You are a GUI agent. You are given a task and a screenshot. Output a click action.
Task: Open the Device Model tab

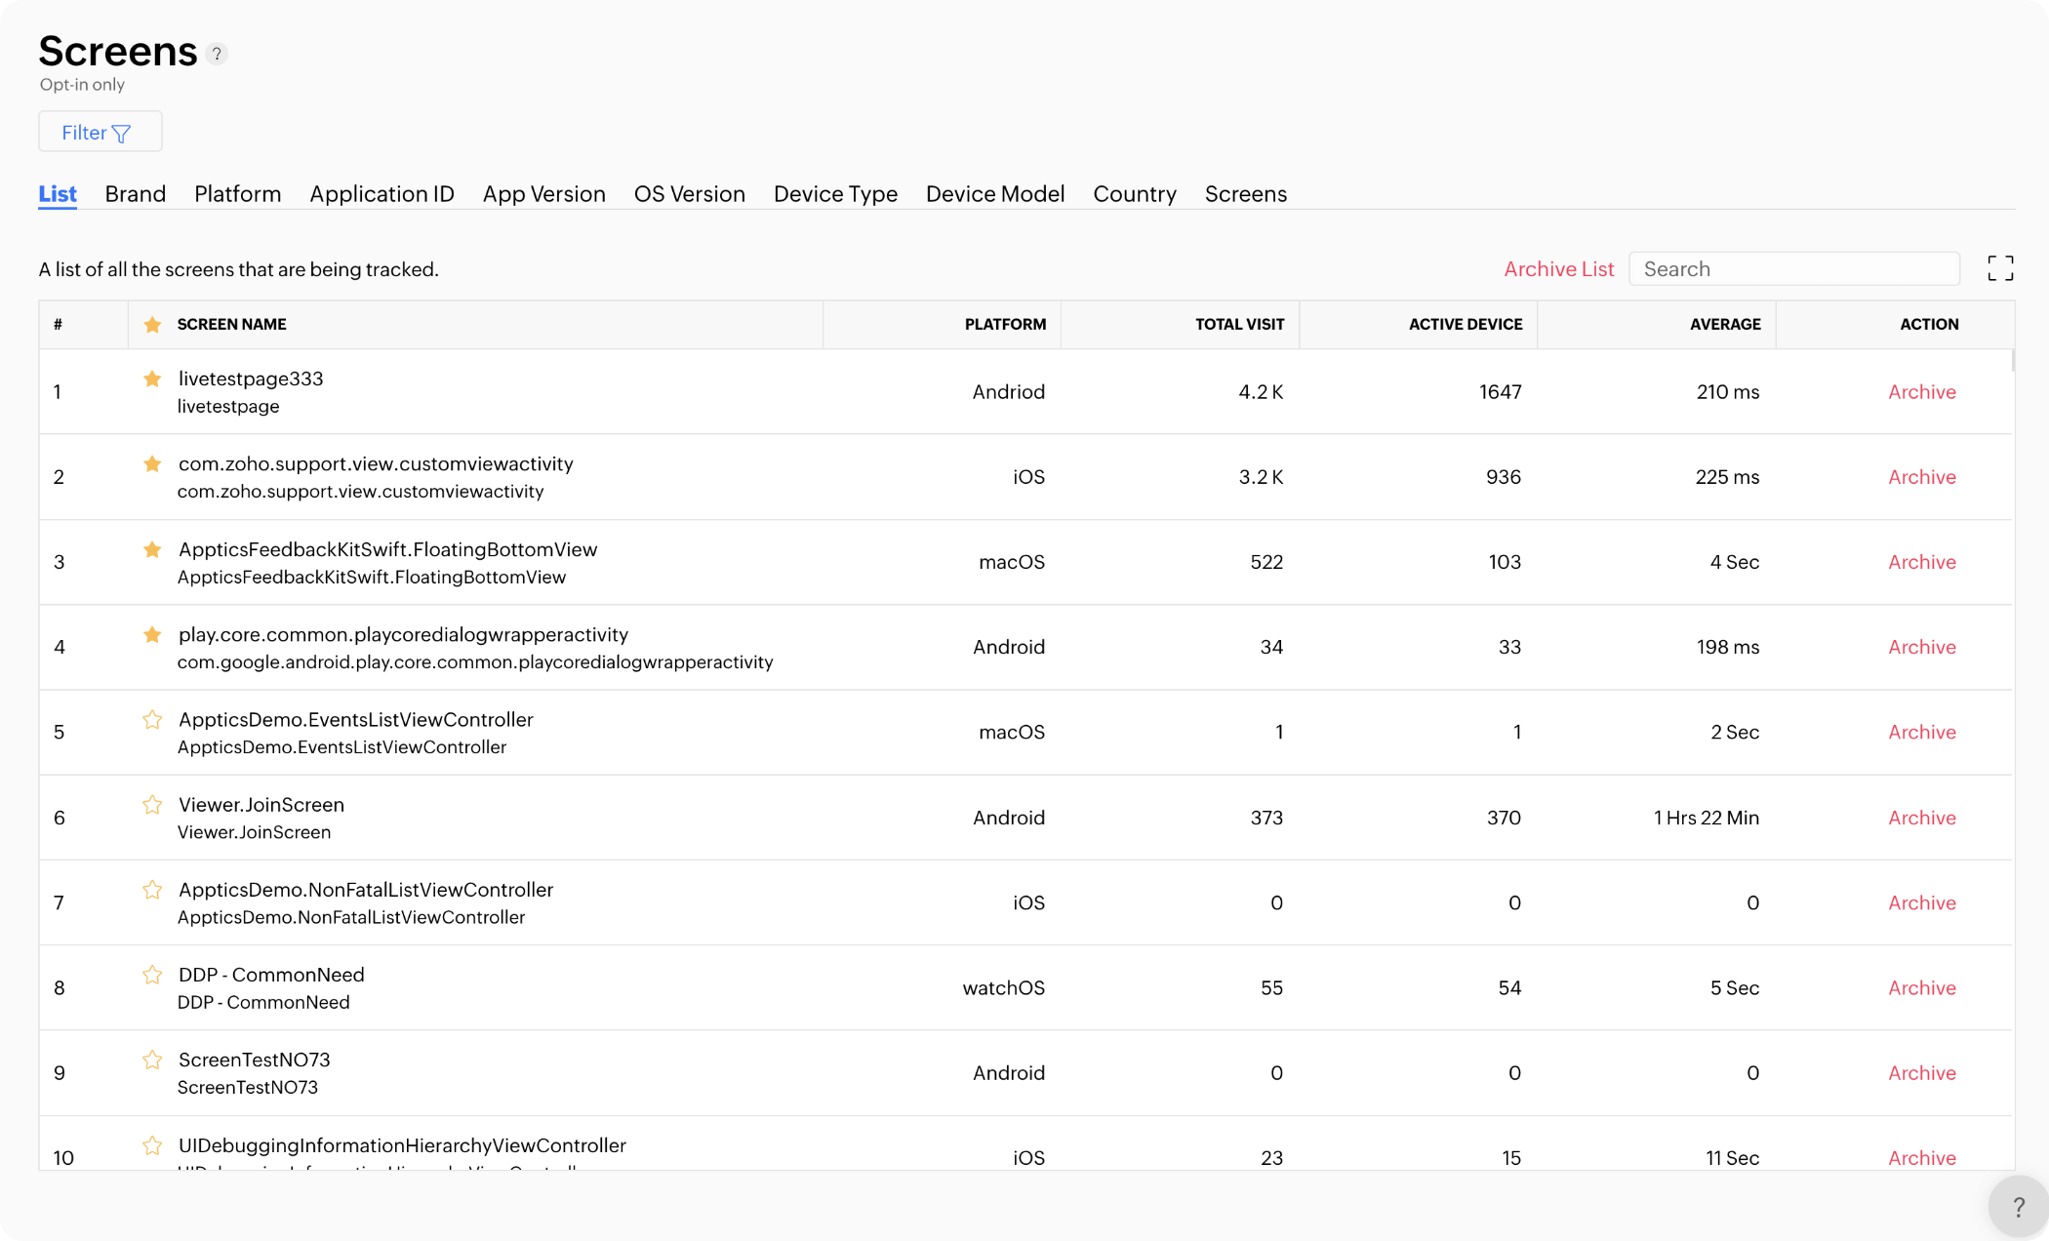click(x=994, y=194)
